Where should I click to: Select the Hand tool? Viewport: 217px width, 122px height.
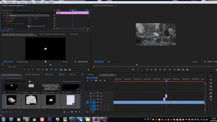[211, 97]
